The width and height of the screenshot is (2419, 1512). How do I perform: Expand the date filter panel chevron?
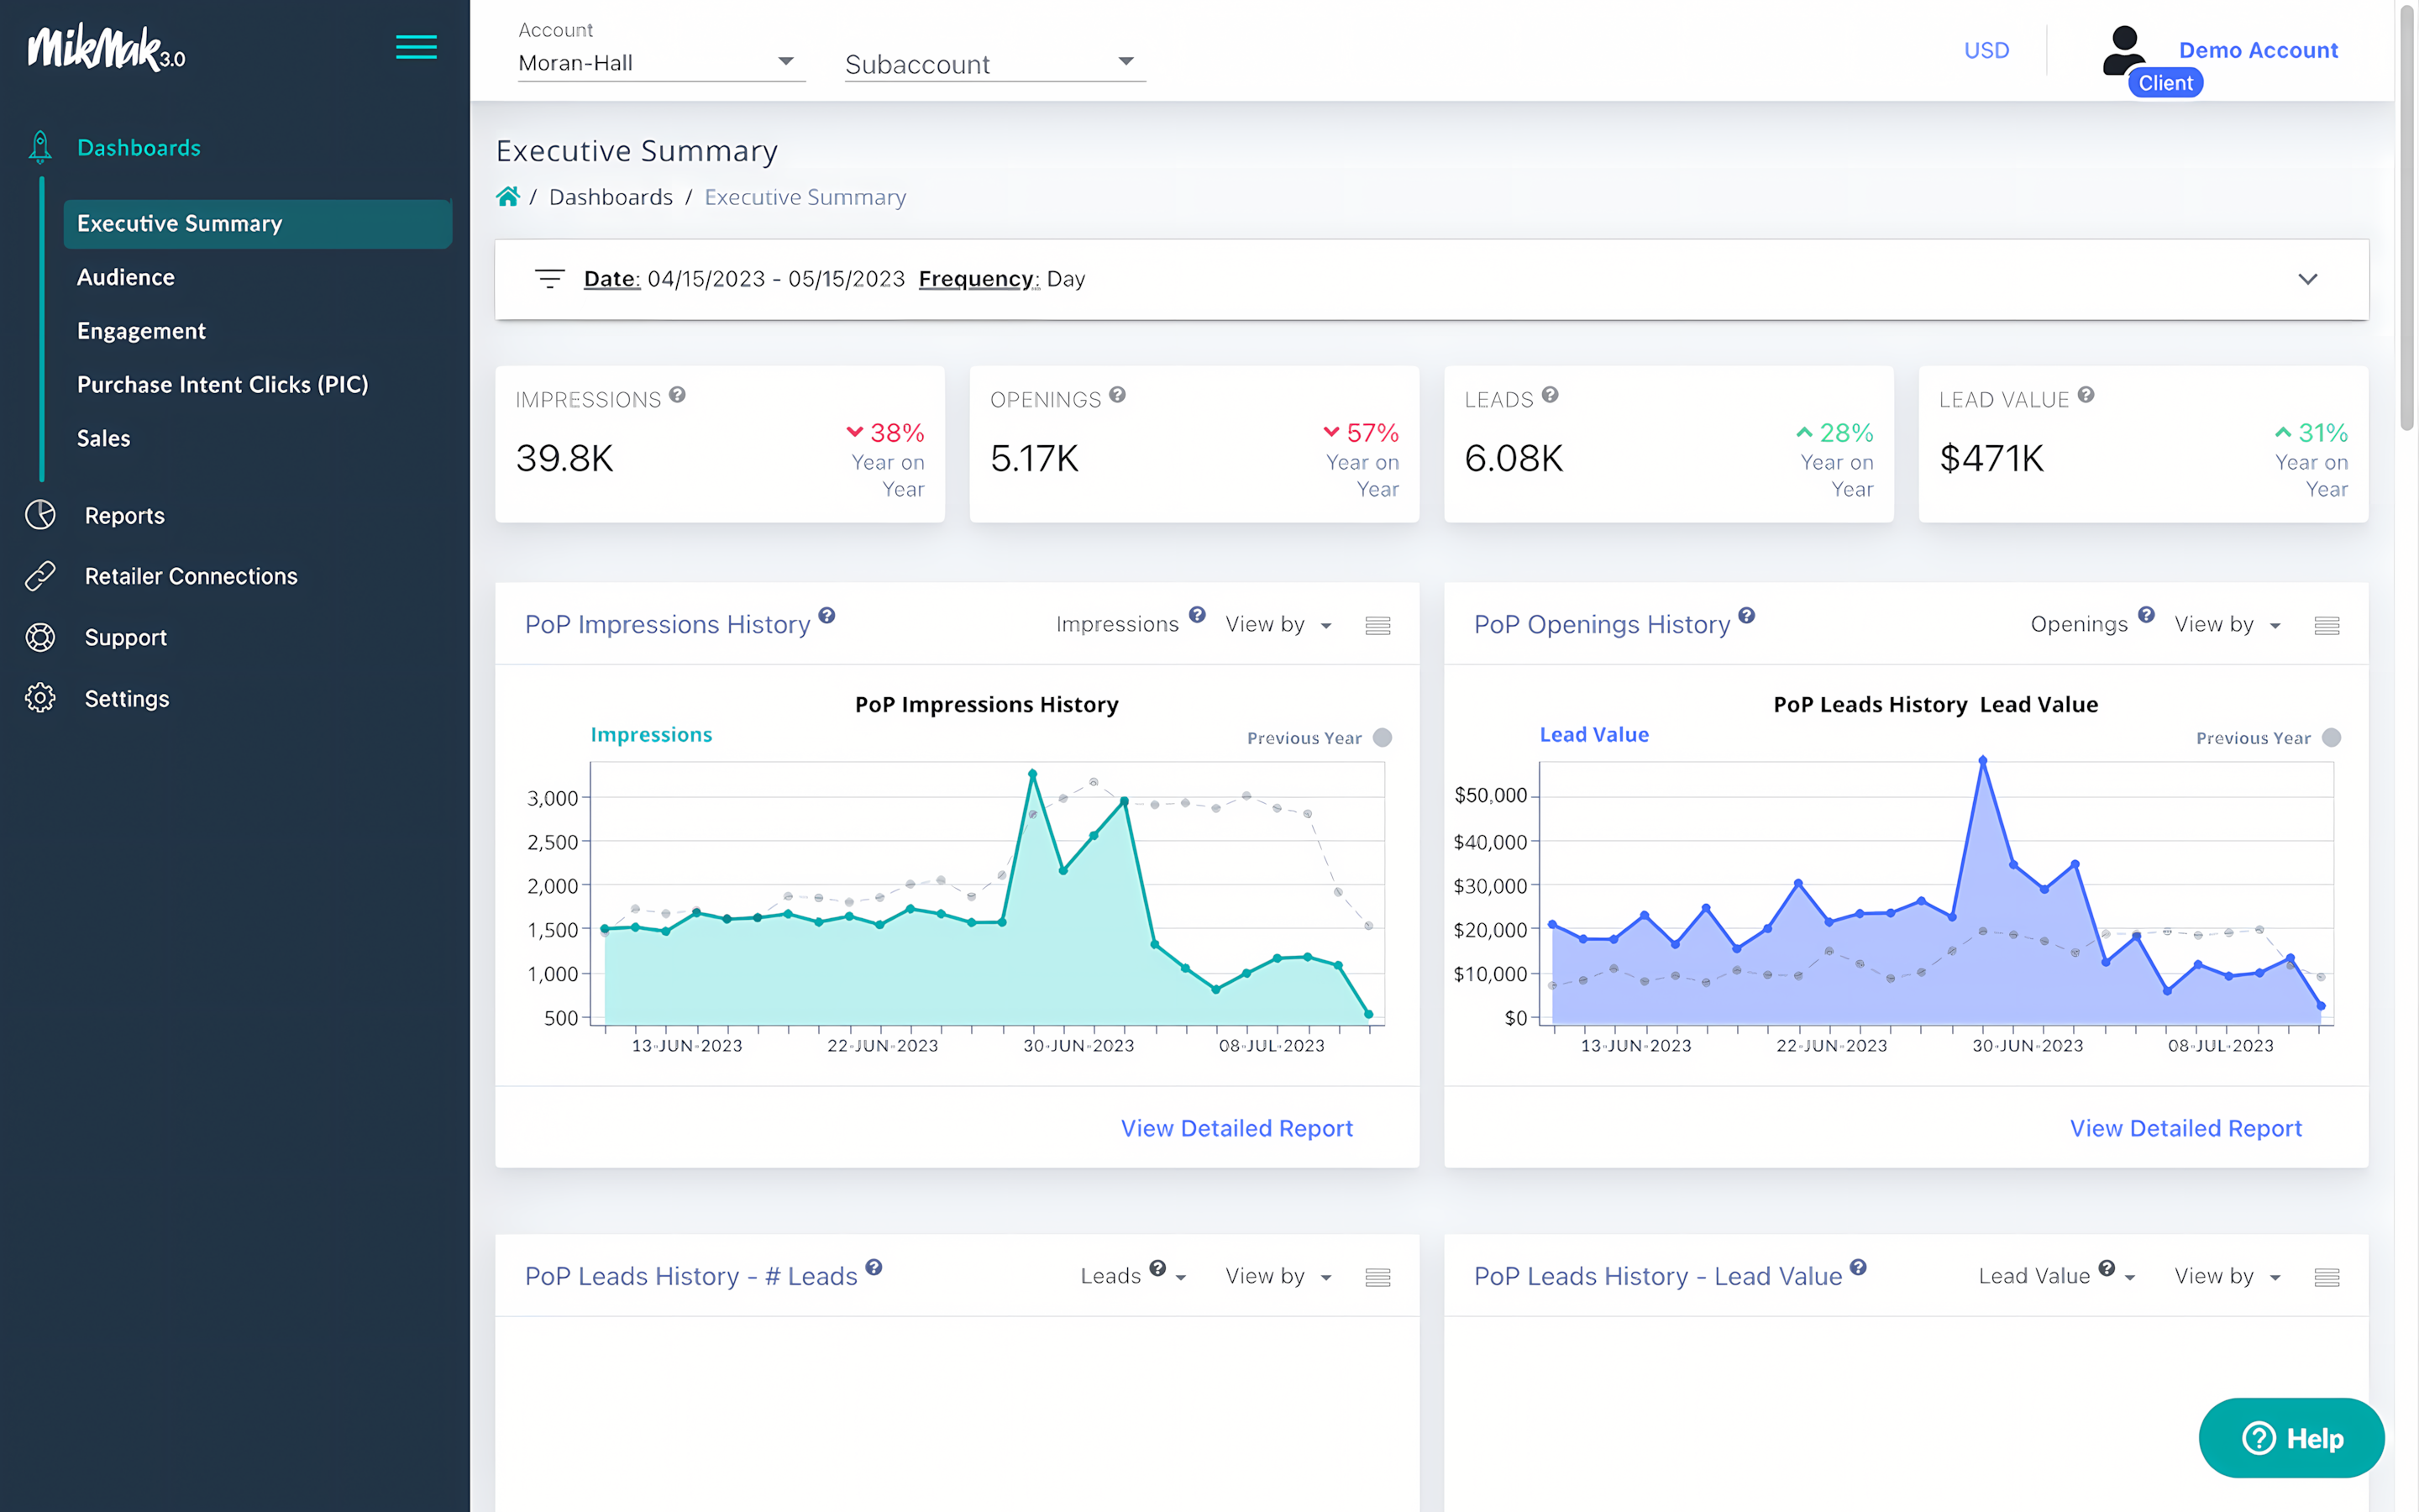tap(2308, 279)
